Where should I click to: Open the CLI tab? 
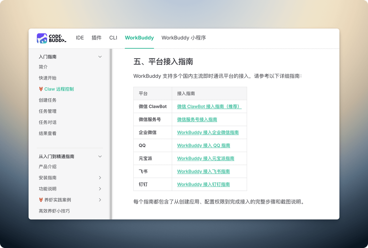click(x=113, y=38)
